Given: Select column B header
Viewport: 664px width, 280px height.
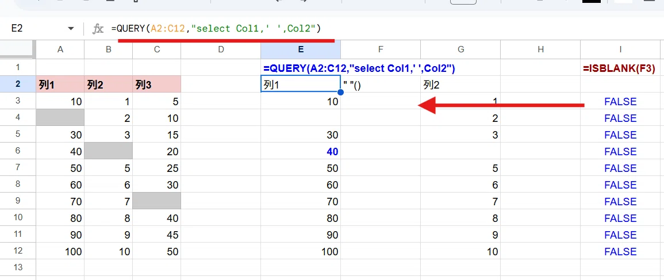Looking at the screenshot, I should 109,49.
